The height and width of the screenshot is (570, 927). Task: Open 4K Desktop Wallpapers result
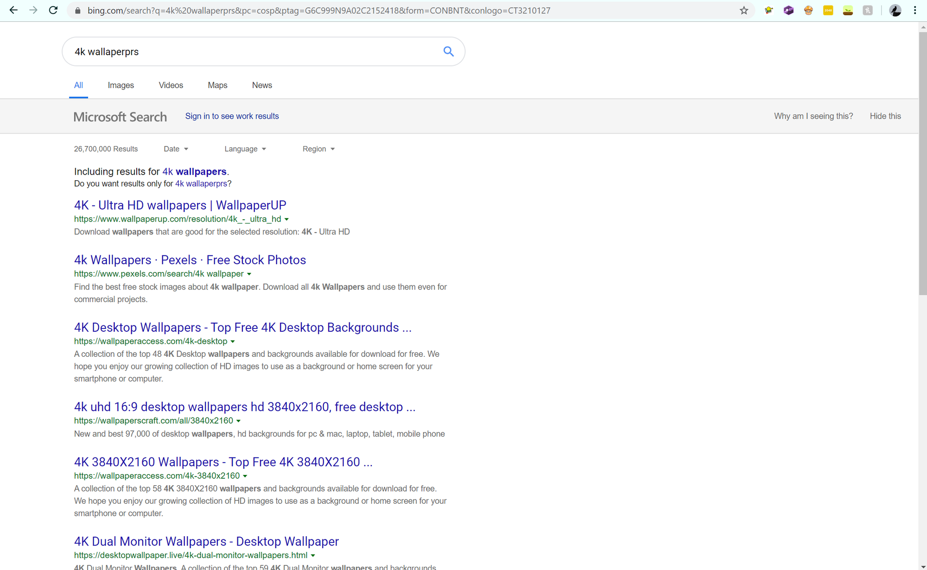(x=243, y=328)
